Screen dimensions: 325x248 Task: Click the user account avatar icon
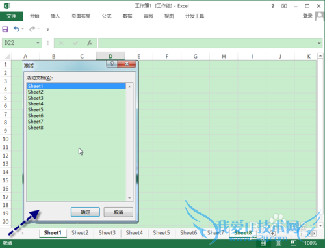click(320, 16)
